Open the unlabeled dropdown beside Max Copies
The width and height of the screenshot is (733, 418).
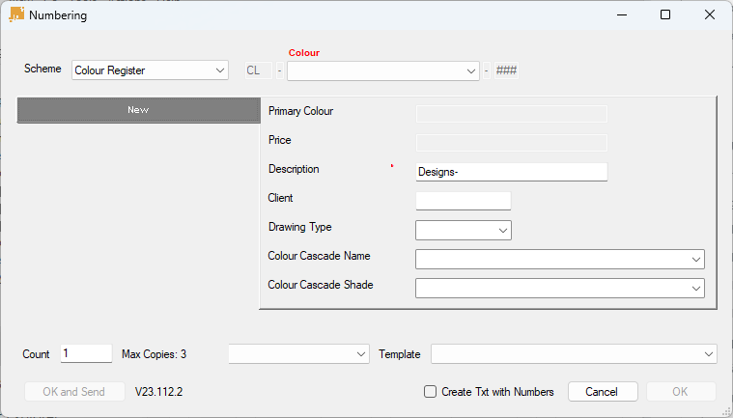tap(298, 354)
